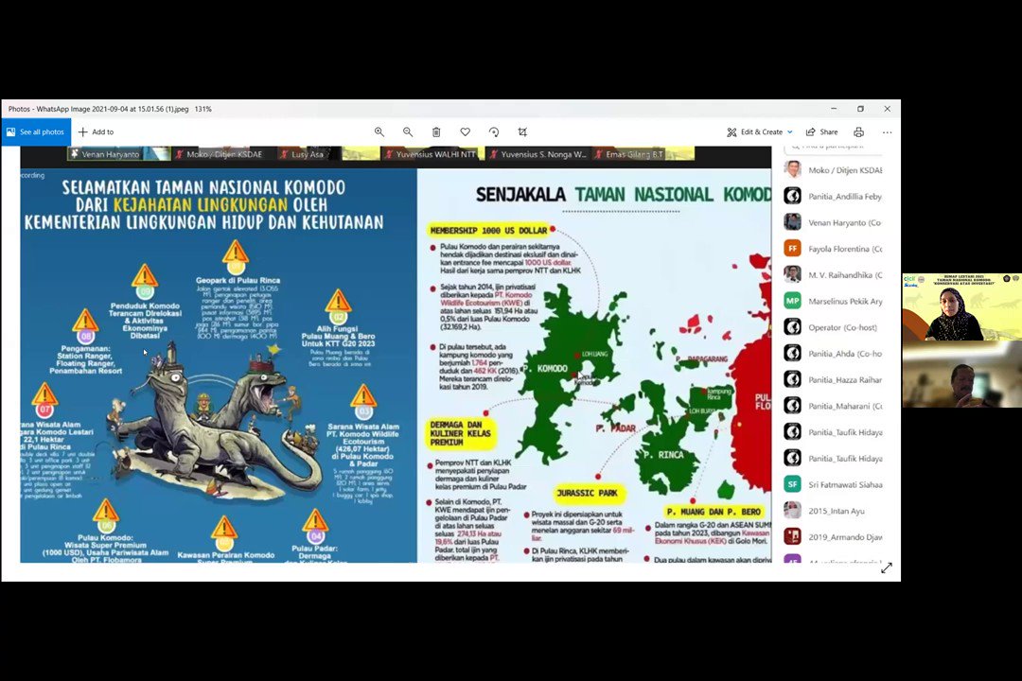This screenshot has width=1022, height=681.
Task: Click warning triangle 08 above Pengamanan
Action: 85,323
